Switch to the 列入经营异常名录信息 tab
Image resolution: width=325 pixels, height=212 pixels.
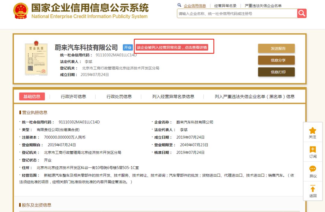[x=173, y=97]
